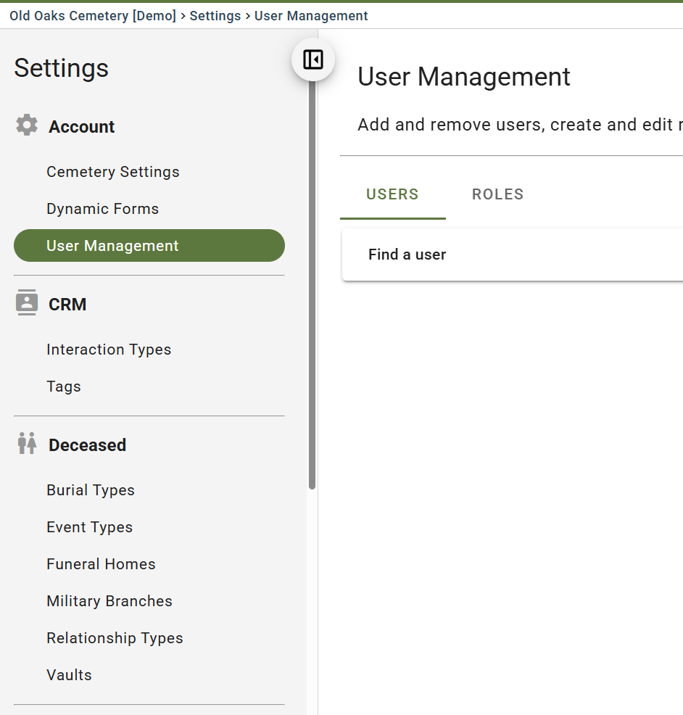
Task: Navigate to Burial Types
Action: coord(91,490)
